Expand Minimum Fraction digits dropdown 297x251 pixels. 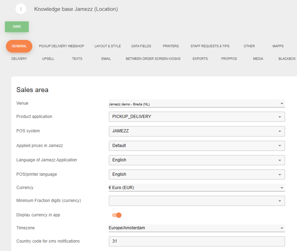point(197,201)
